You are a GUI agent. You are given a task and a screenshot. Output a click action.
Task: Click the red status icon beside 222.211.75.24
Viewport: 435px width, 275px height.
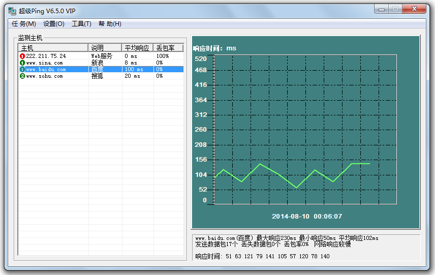(x=22, y=56)
